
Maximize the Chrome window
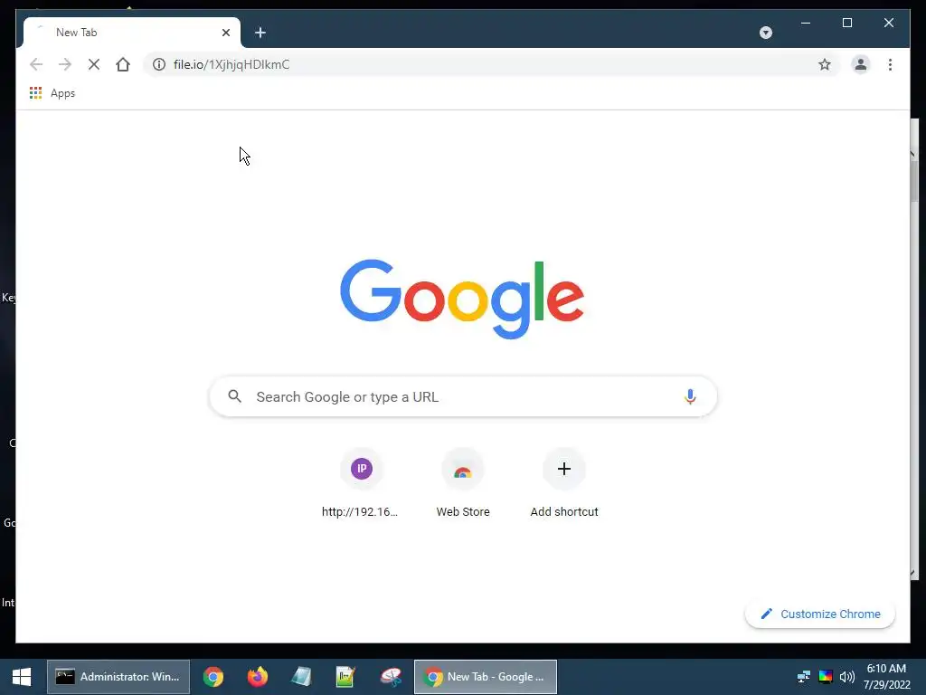846,23
